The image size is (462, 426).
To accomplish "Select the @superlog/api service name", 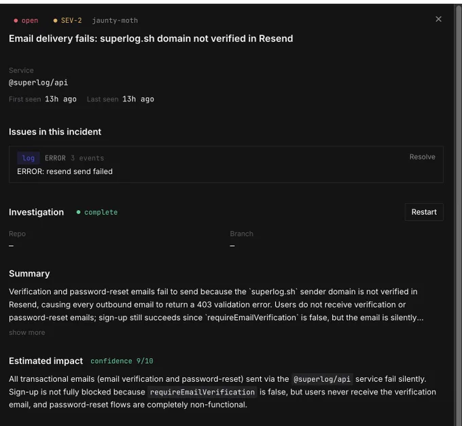I will (x=38, y=83).
